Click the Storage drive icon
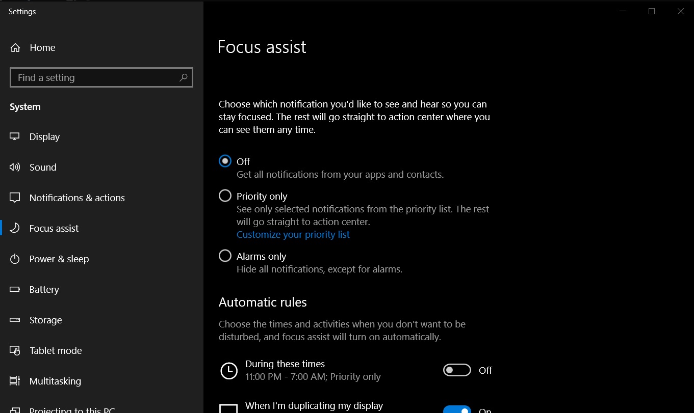 click(x=15, y=320)
